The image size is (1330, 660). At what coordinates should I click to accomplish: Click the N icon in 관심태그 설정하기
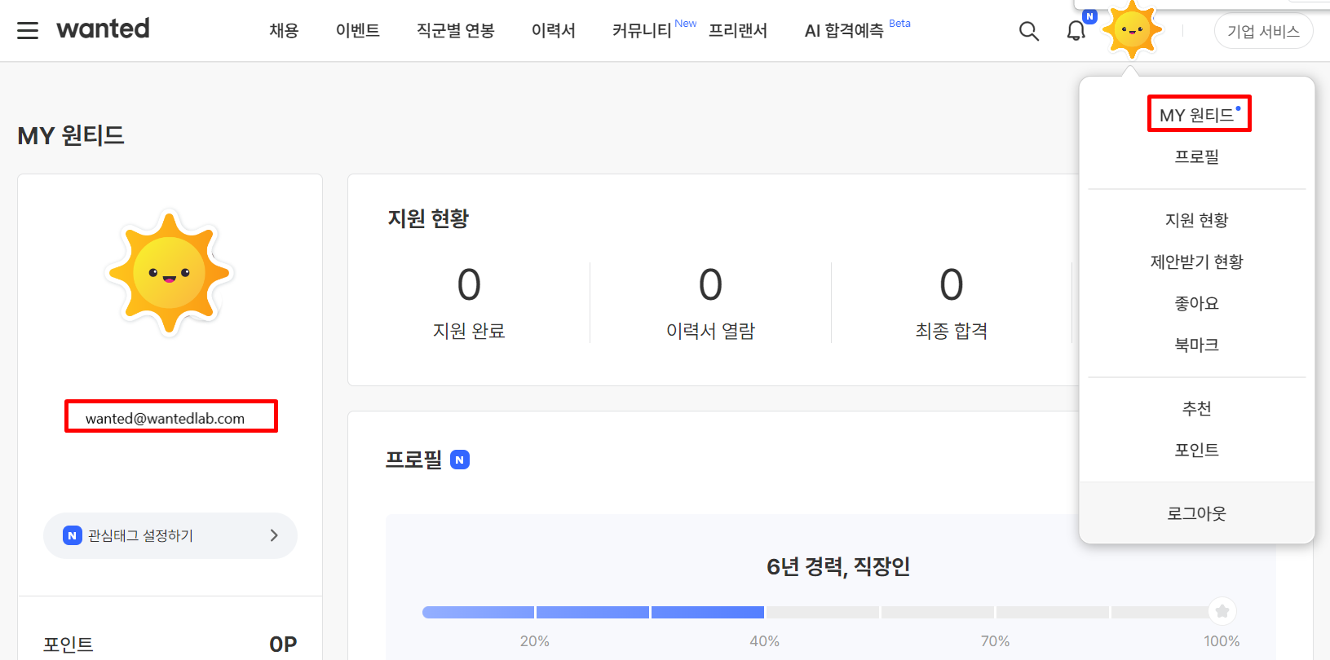73,535
